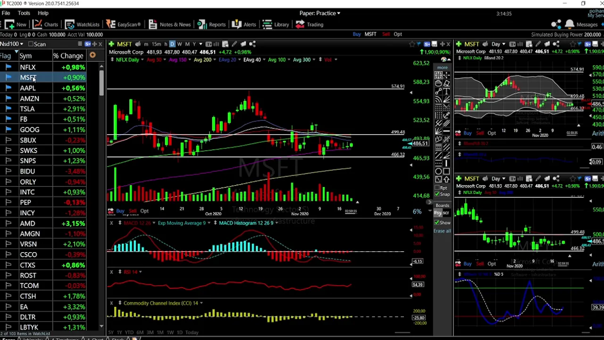Screen dimensions: 604x340
Task: Open chart color palette icon
Action: [444, 59]
